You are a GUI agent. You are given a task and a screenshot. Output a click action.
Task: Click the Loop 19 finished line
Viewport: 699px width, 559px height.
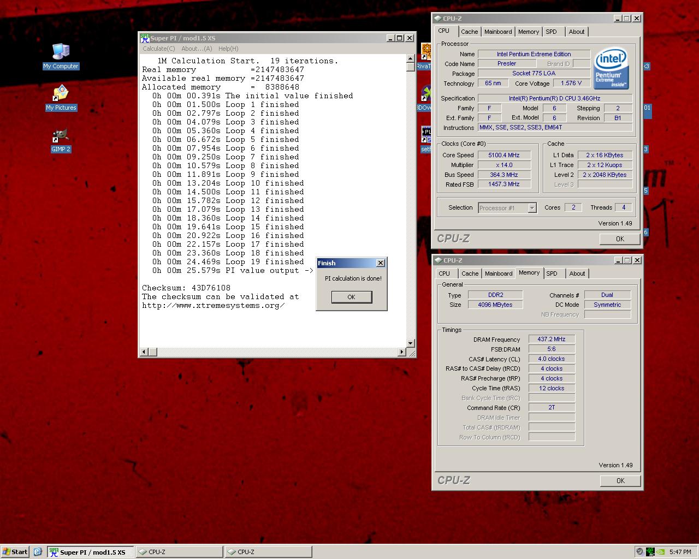228,261
